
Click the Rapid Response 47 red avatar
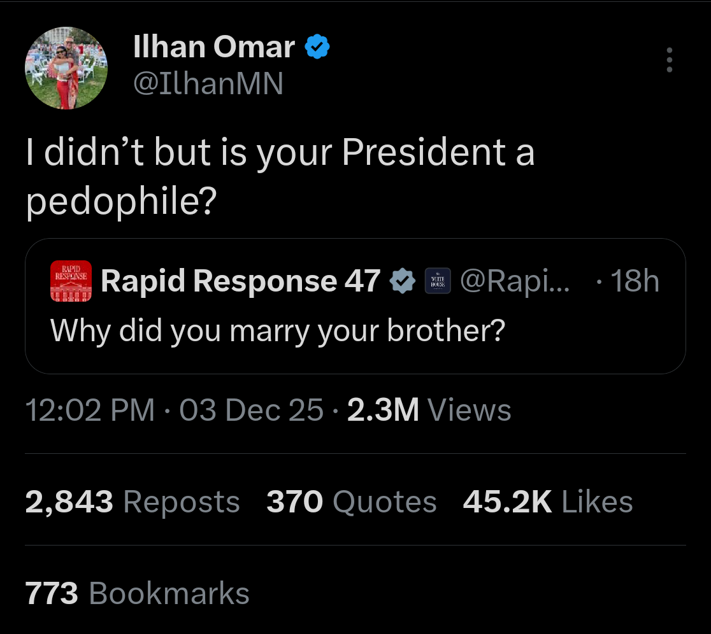[x=71, y=281]
